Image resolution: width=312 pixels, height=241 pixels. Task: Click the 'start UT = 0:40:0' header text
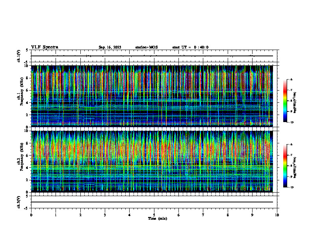click(x=190, y=47)
